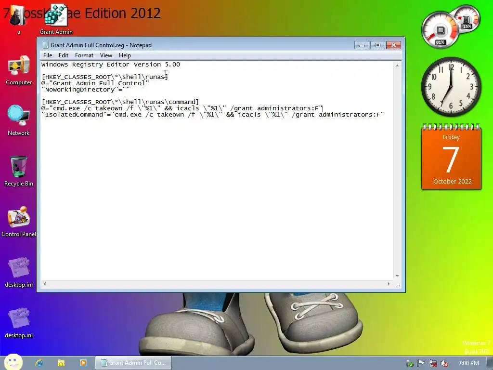Click the line starting '@="cmd.exe /c takeown'
This screenshot has width=493, height=370.
point(182,108)
